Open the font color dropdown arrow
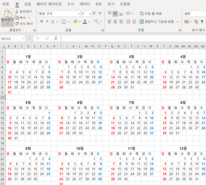This screenshot has width=206, height=185. pyautogui.click(x=89, y=22)
